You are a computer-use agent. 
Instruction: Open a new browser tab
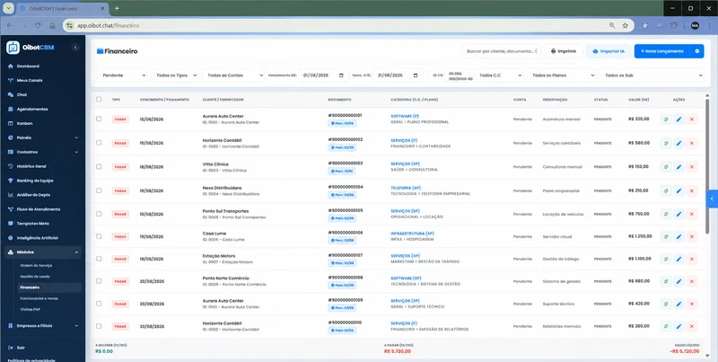[117, 8]
